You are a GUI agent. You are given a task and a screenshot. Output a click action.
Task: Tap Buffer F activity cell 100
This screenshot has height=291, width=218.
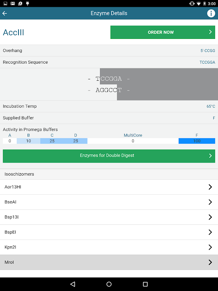tap(197, 141)
